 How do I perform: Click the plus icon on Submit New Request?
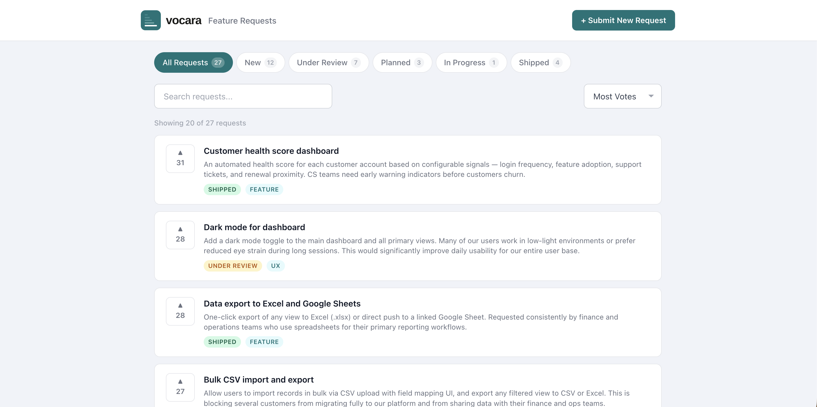(x=584, y=20)
